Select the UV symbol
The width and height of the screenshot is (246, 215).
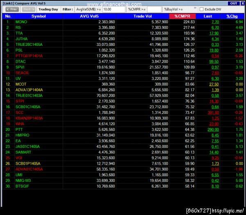click(x=18, y=79)
